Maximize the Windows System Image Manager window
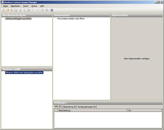This screenshot has width=164, height=130. (158, 2)
